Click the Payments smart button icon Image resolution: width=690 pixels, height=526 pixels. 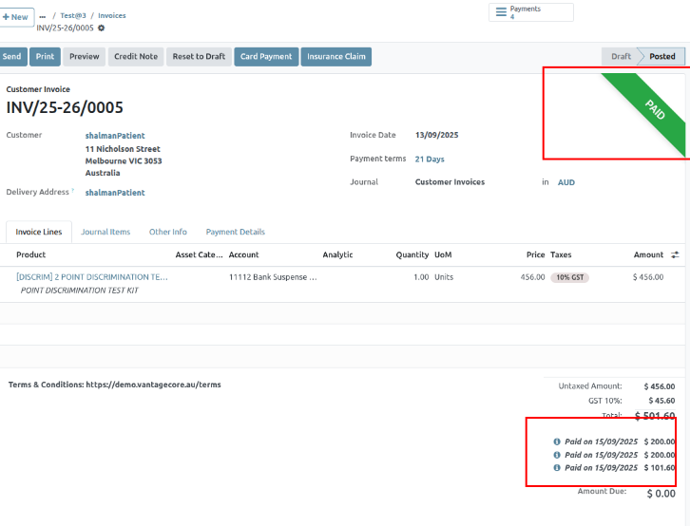501,12
